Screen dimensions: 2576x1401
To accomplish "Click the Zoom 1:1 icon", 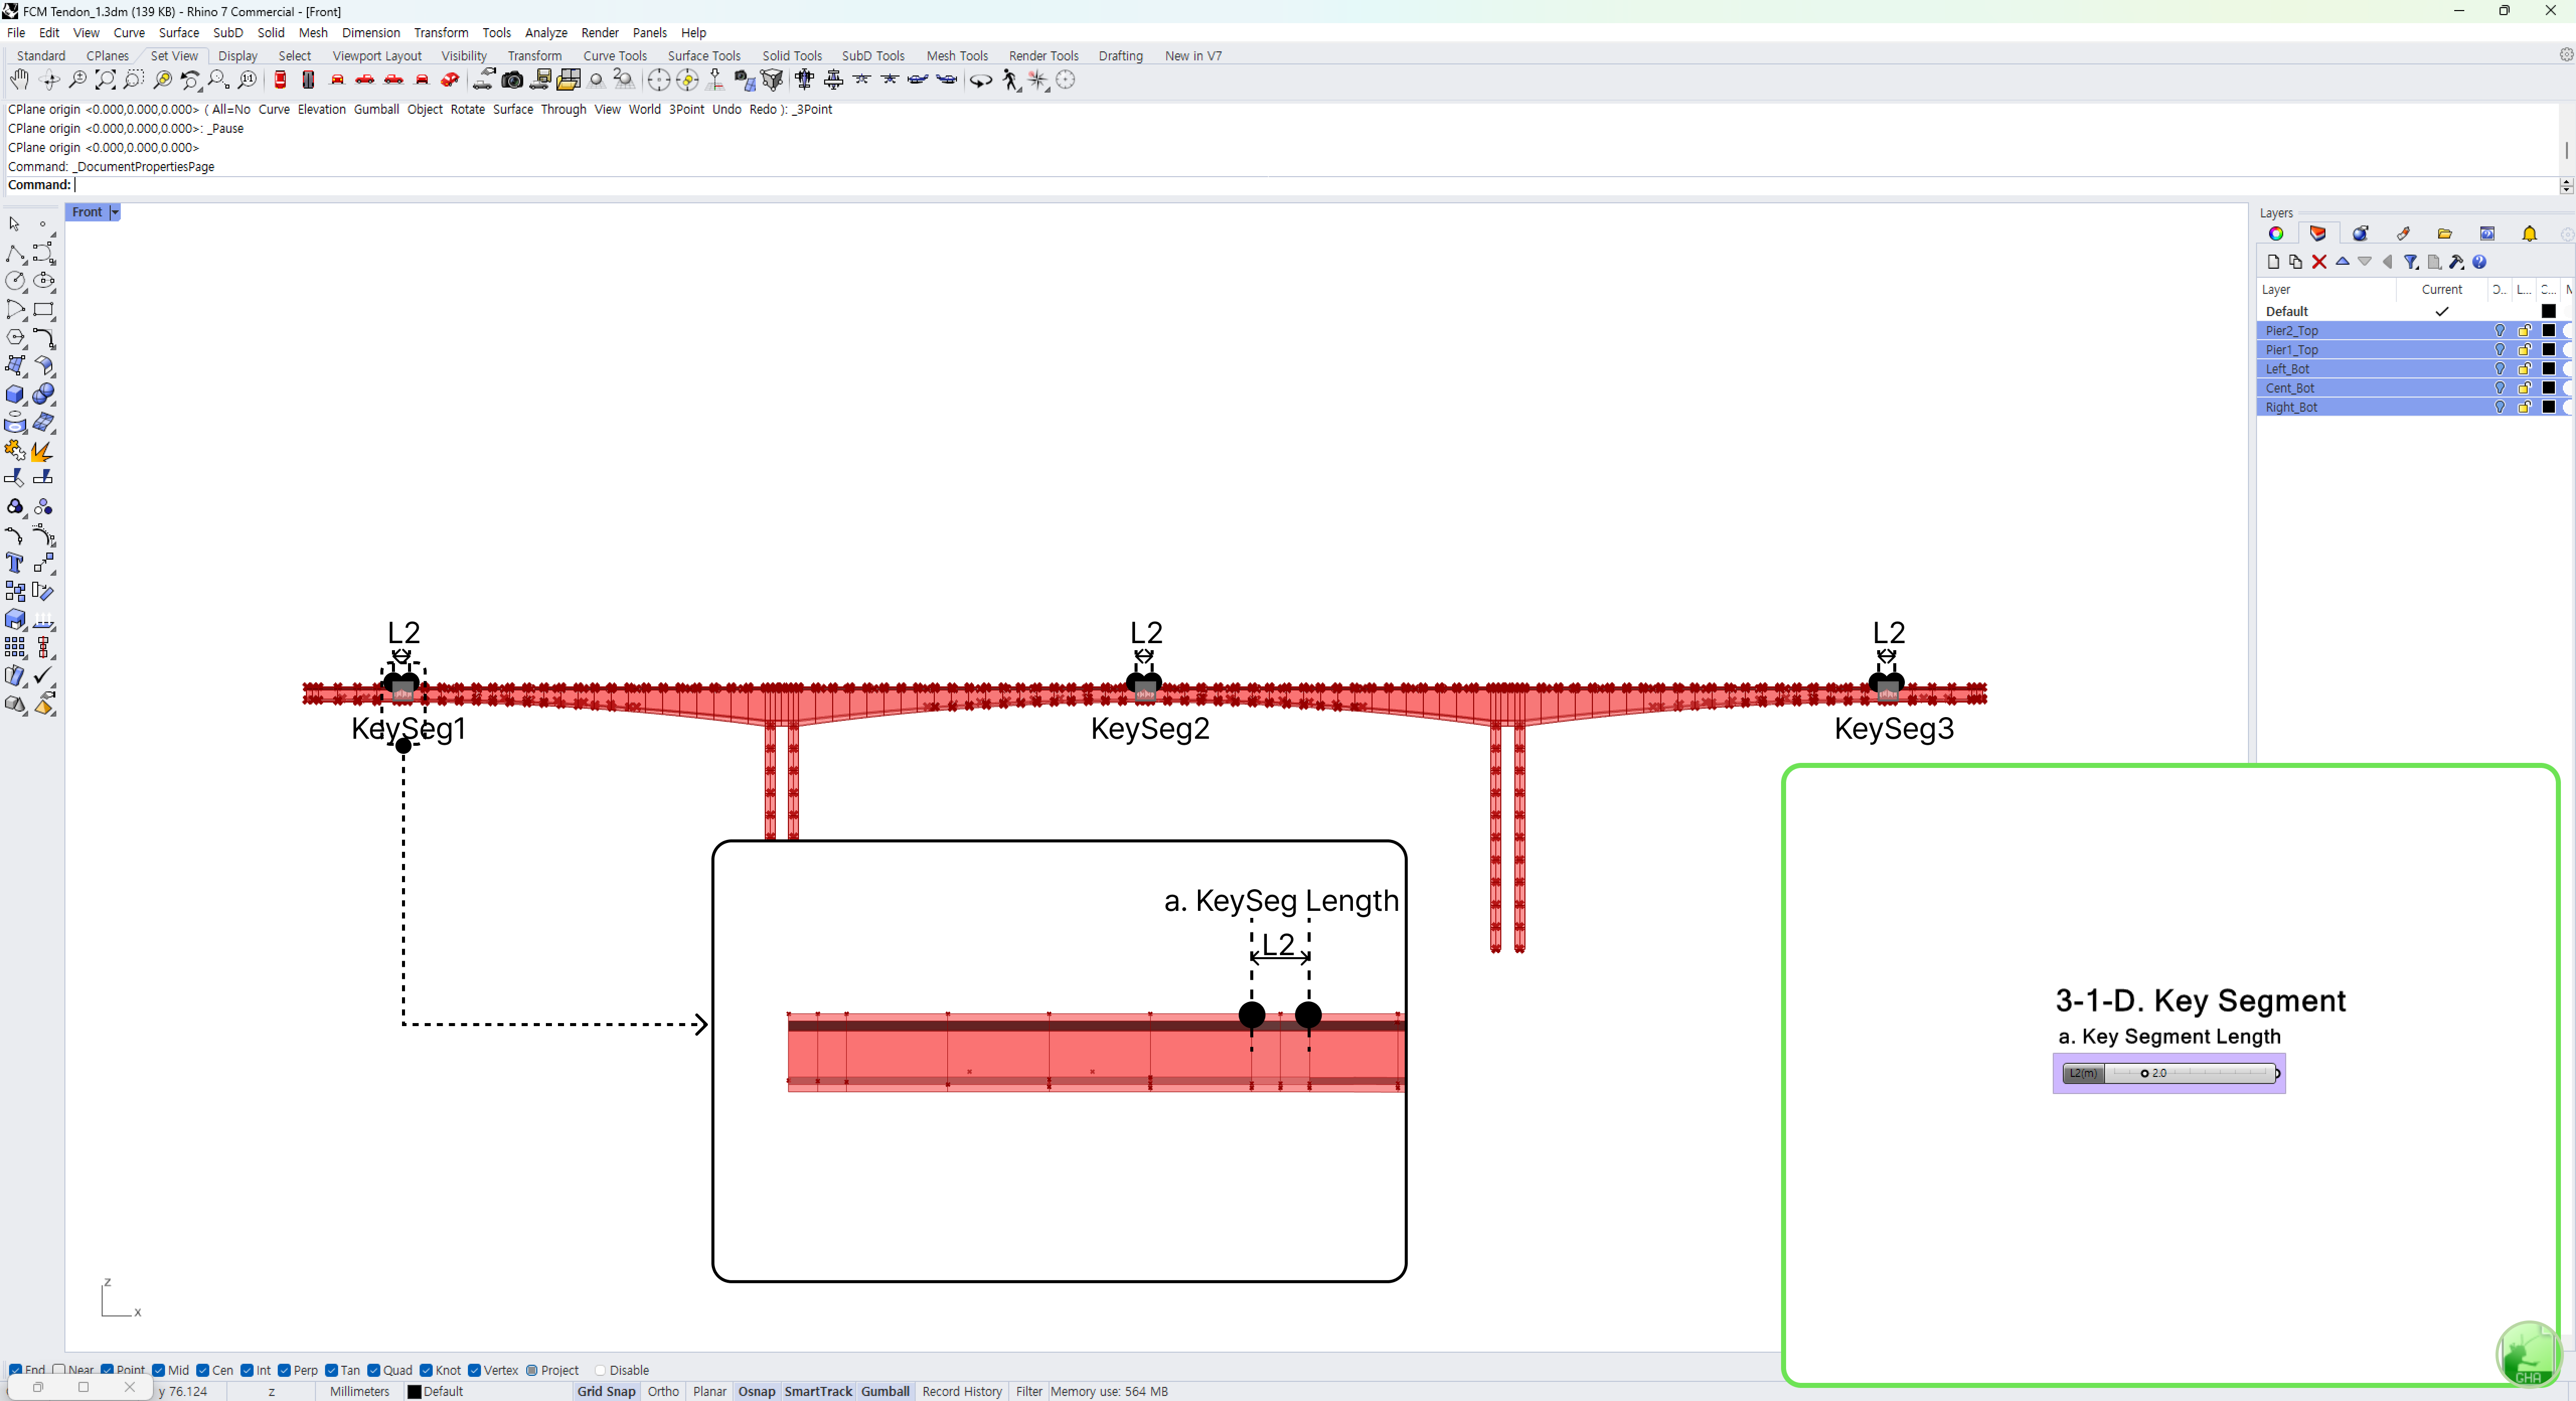I will tap(247, 80).
